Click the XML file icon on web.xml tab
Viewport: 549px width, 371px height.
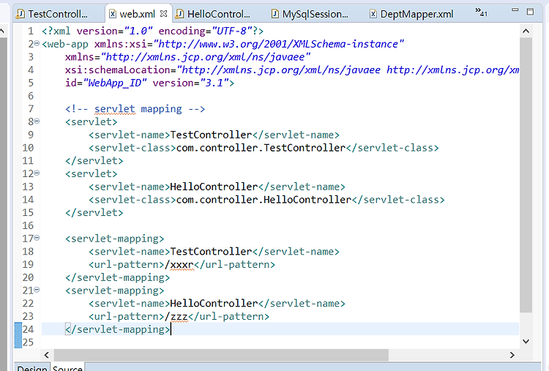113,14
